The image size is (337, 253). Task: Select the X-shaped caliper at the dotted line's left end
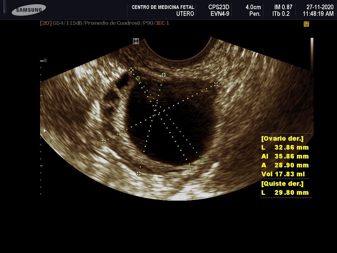click(x=104, y=141)
